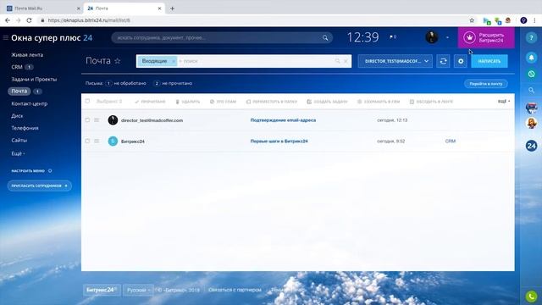Clear the mail filter with the X icon
542x305 pixels.
[x=346, y=61]
